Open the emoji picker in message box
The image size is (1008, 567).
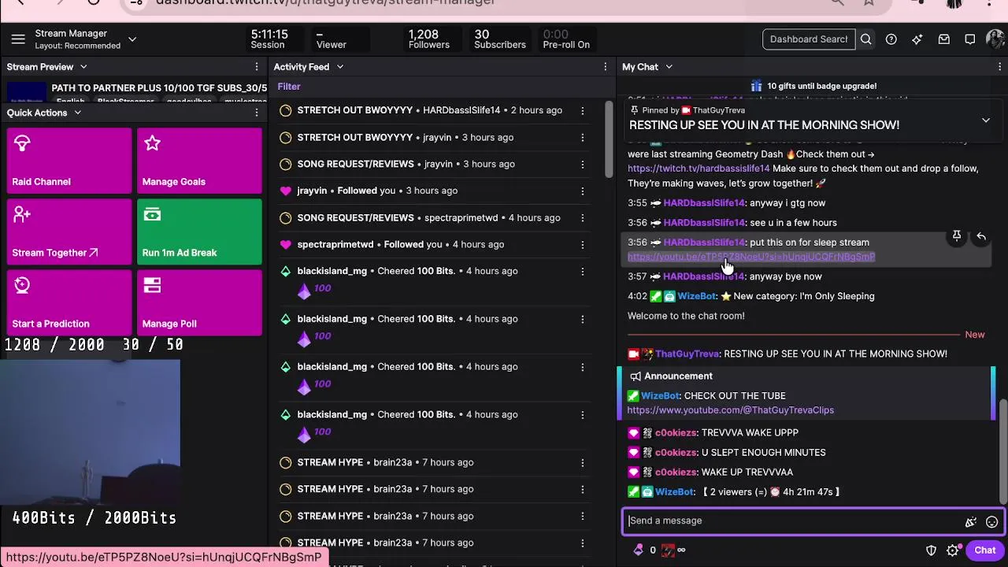tap(991, 521)
